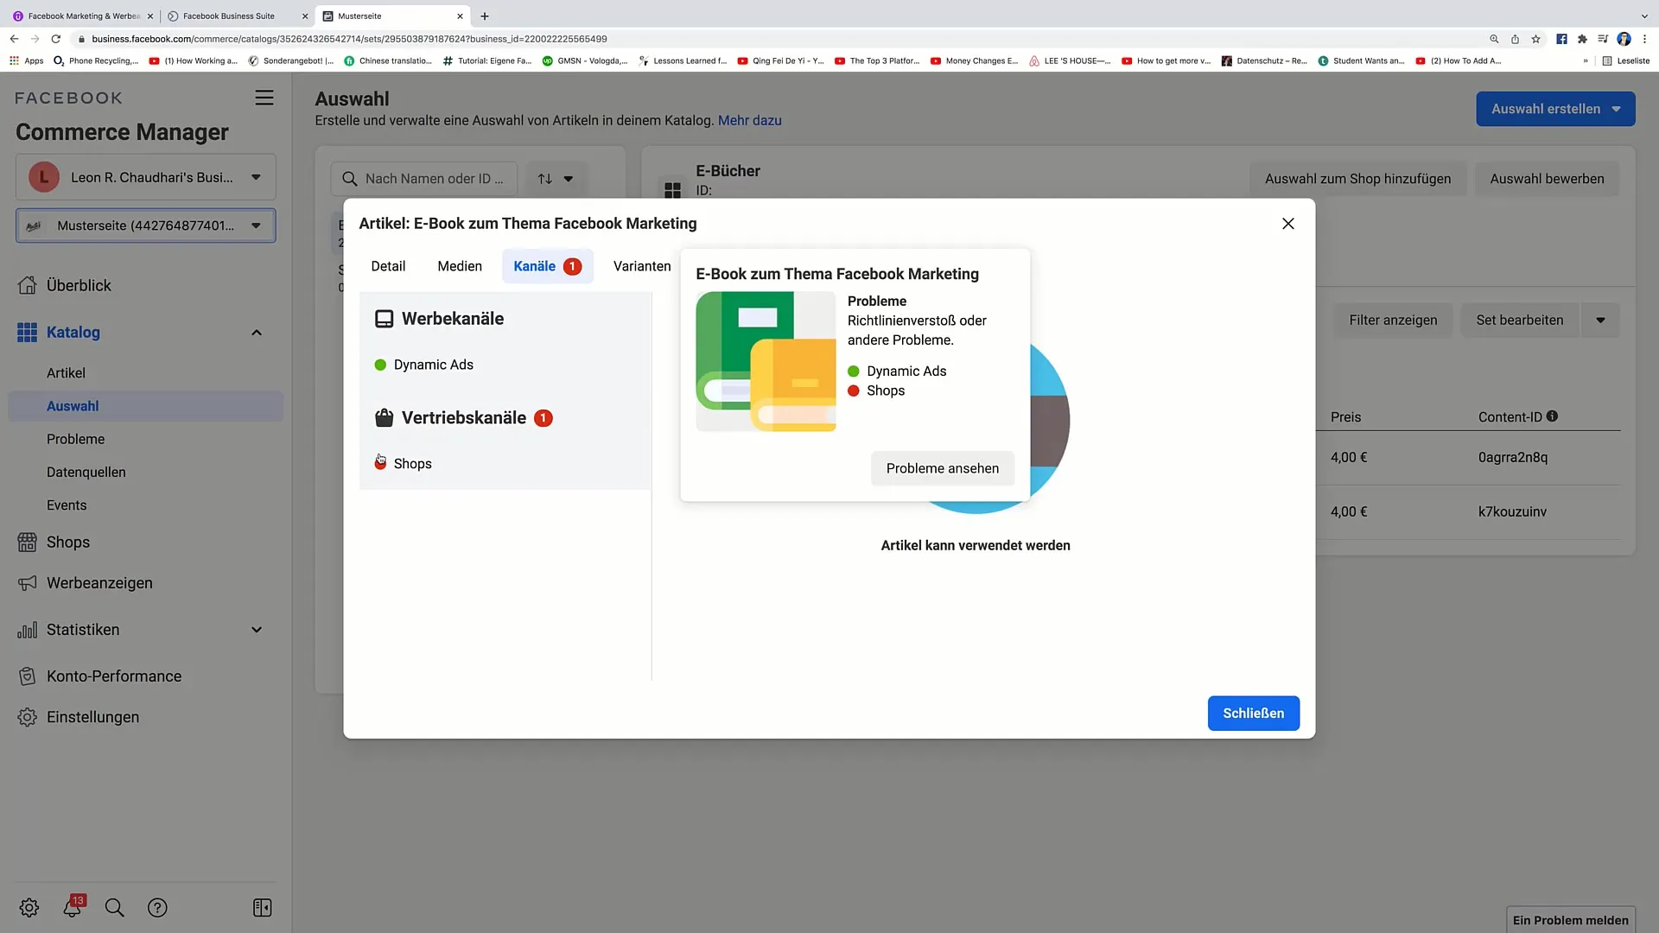Close the Musterseite browser tab
Viewport: 1659px width, 933px height.
click(x=460, y=16)
